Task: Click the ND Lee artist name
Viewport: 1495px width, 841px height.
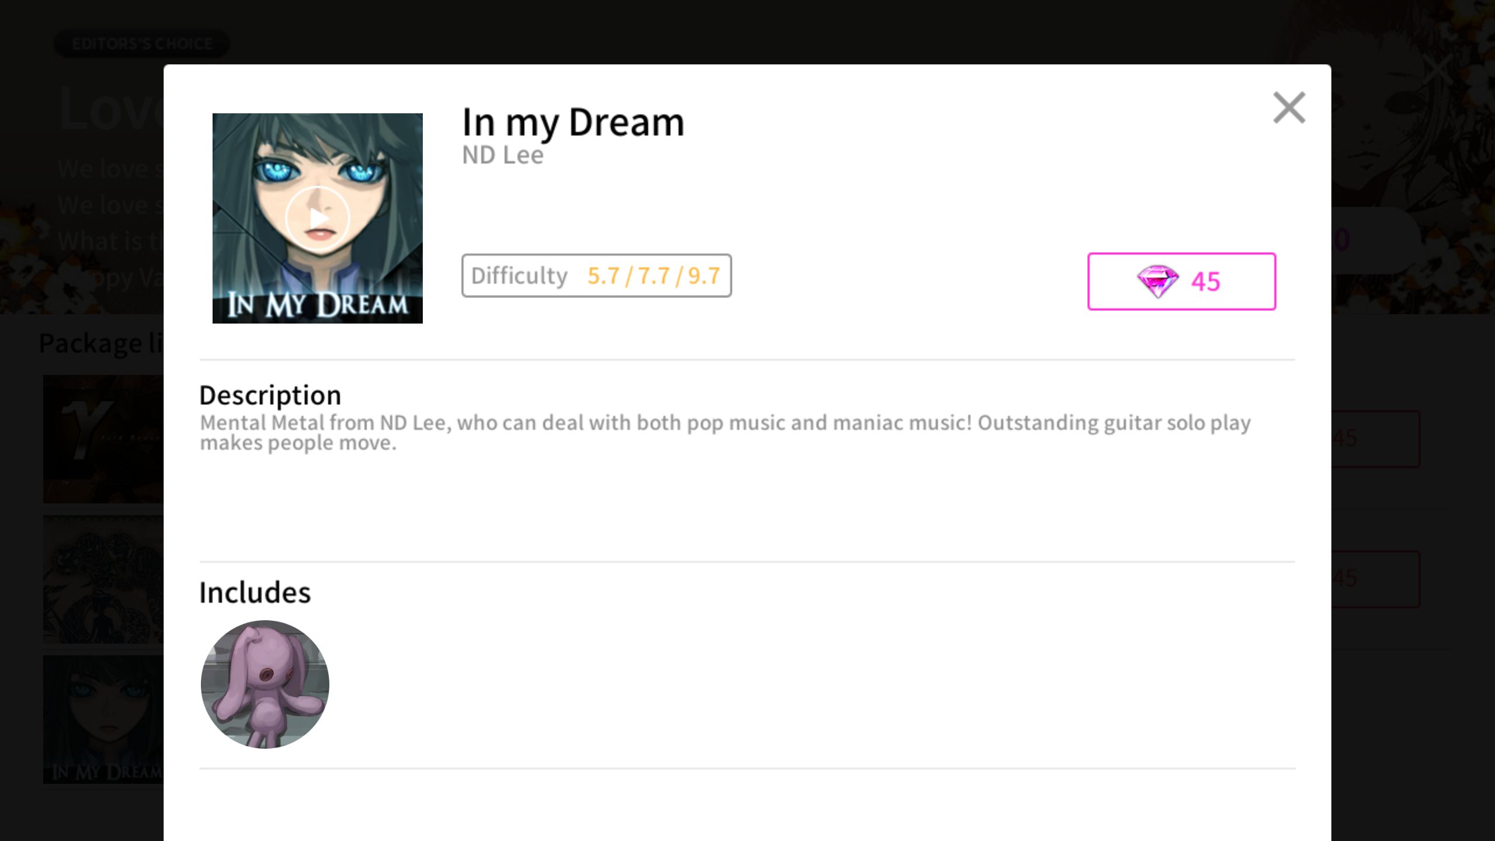Action: click(x=502, y=155)
